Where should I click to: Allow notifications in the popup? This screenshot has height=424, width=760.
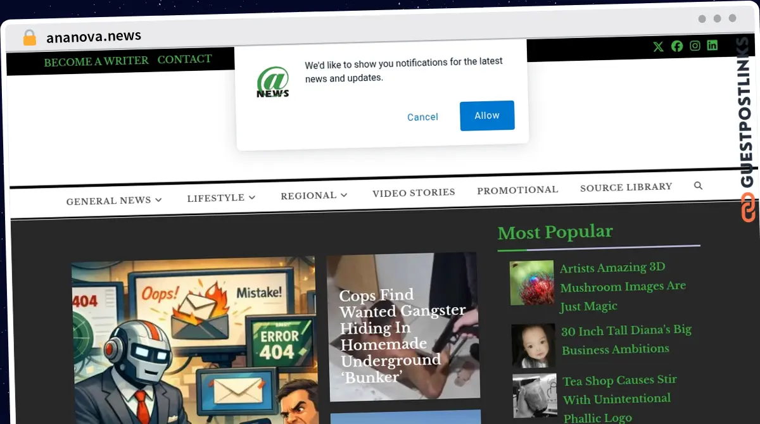pyautogui.click(x=487, y=116)
